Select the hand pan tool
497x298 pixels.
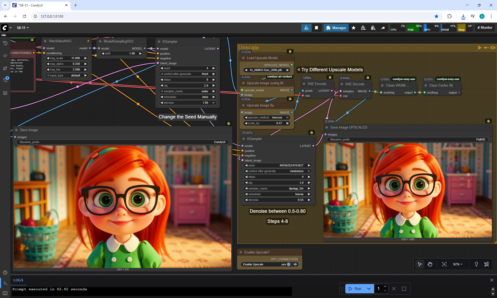[x=430, y=264]
